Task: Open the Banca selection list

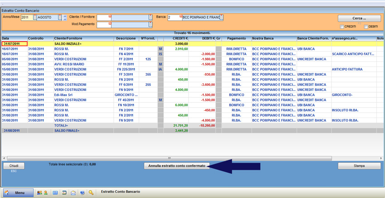Action: pos(221,18)
